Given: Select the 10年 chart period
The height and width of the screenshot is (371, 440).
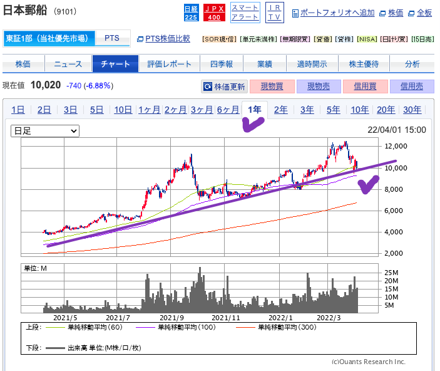Looking at the screenshot, I should tap(360, 110).
